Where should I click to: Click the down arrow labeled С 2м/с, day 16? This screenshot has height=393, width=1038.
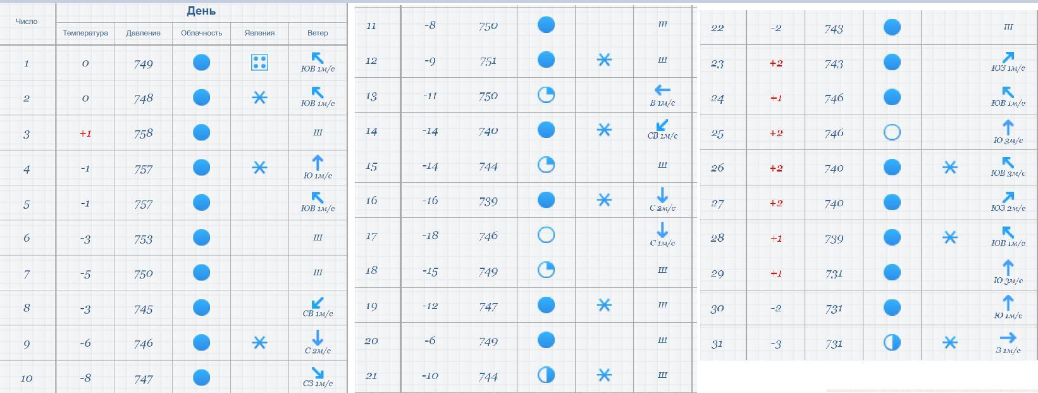[662, 195]
